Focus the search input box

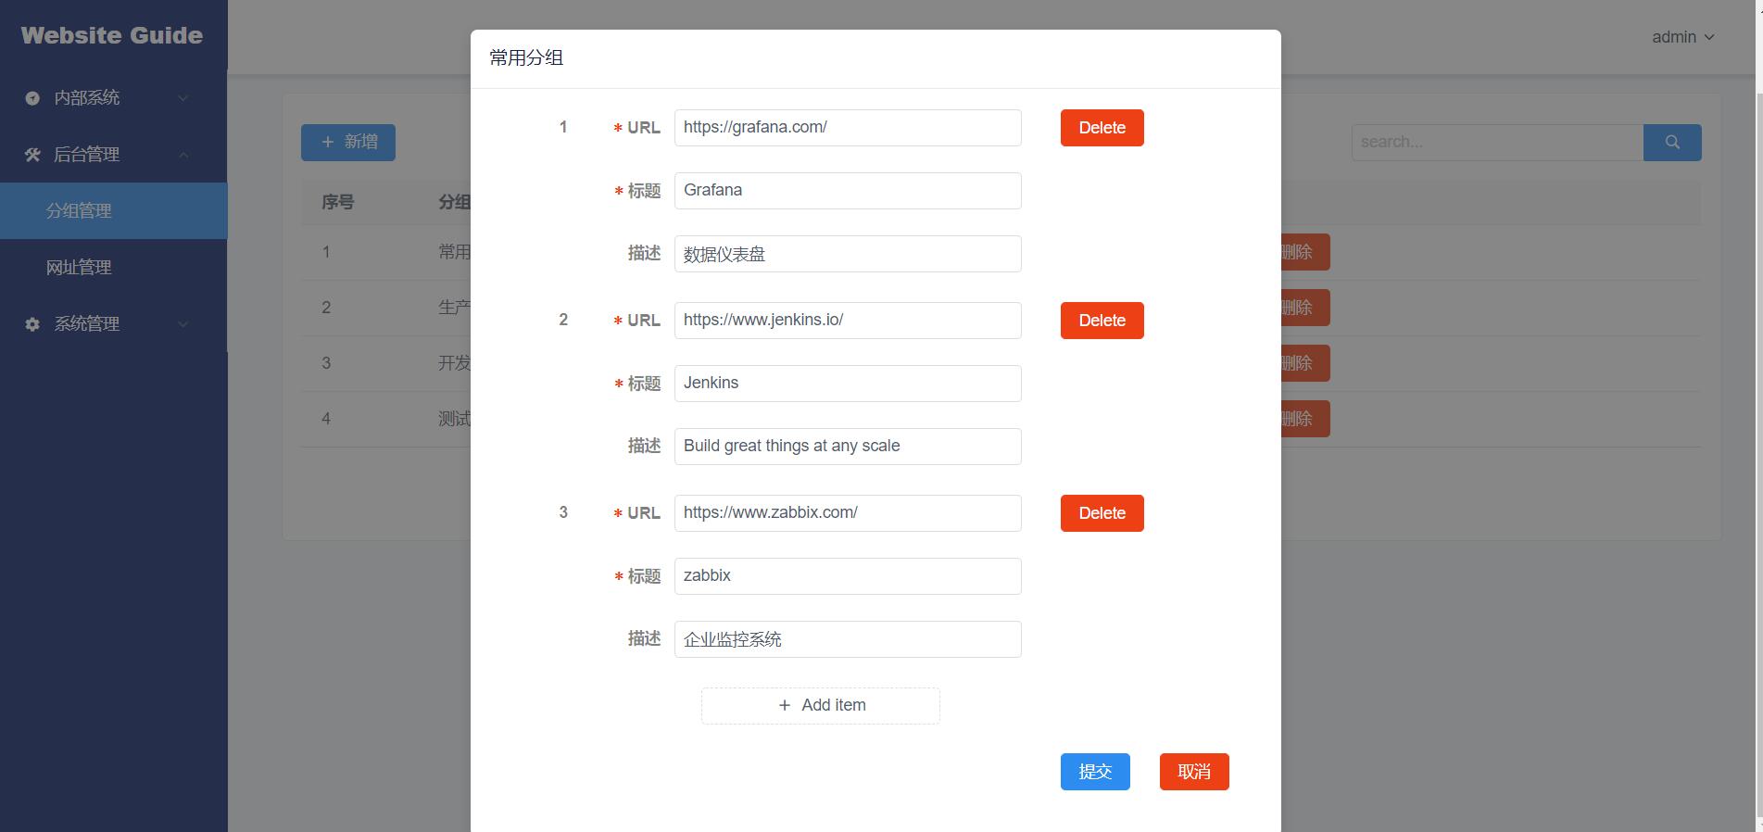coord(1497,143)
